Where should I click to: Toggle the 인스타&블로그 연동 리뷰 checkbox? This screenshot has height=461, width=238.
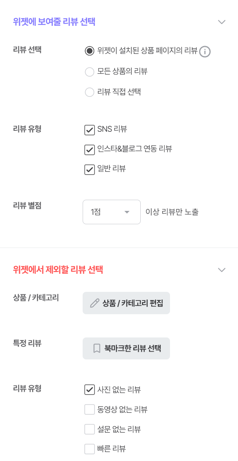(x=90, y=150)
